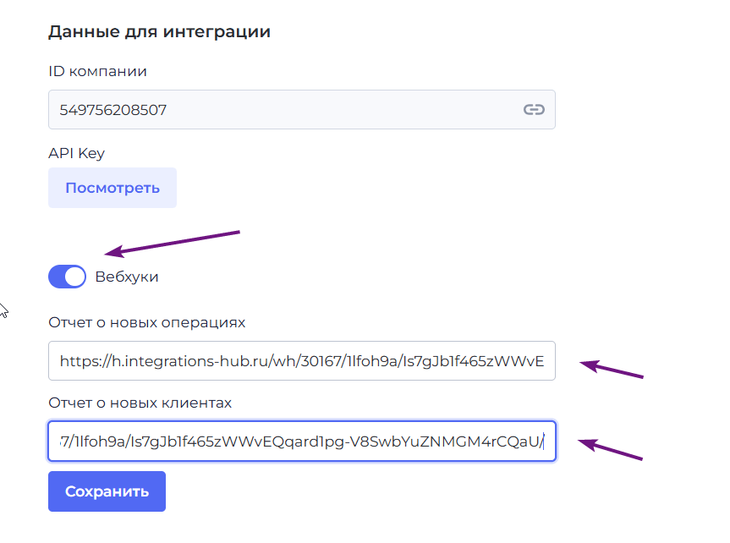Place the cursor at the end of the clients webhook URL

pos(544,441)
